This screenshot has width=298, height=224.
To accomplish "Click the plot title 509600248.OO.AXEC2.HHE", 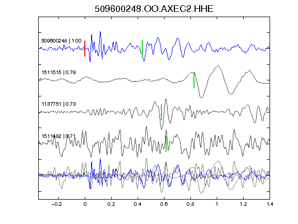I will coord(154,9).
